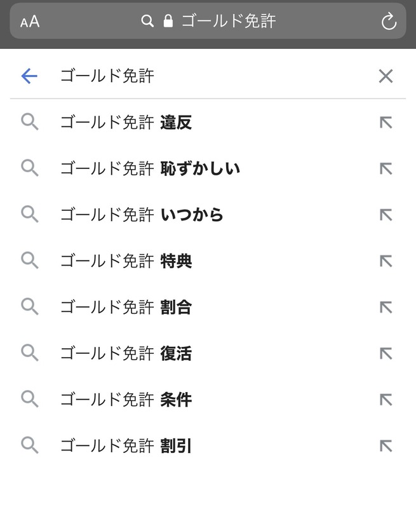Fill query with 恥ずかしい suggestion arrow
This screenshot has width=416, height=507.
pyautogui.click(x=386, y=169)
